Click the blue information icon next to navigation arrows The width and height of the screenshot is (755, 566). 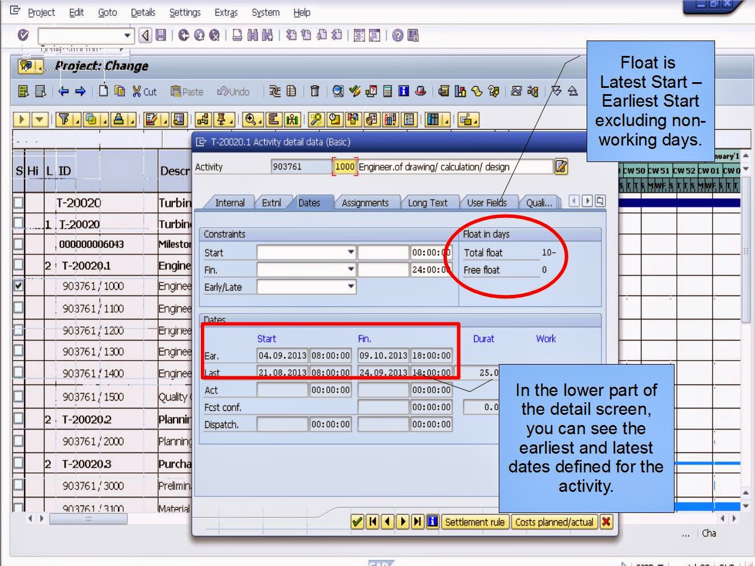431,521
